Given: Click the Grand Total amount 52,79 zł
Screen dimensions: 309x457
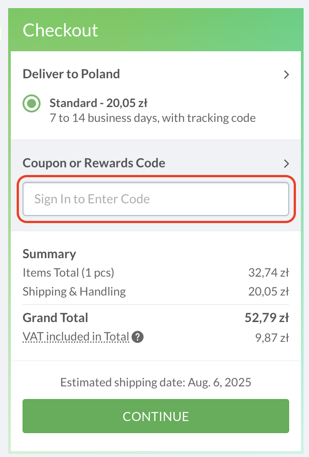Looking at the screenshot, I should coord(267,318).
